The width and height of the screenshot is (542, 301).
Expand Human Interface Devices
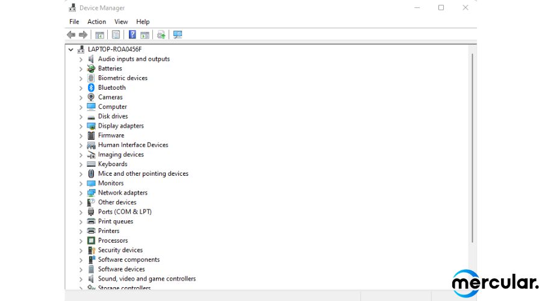[x=81, y=146]
